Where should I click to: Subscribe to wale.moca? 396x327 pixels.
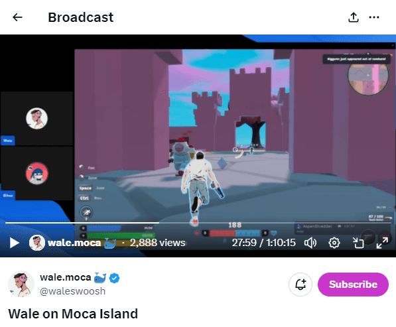[353, 285]
